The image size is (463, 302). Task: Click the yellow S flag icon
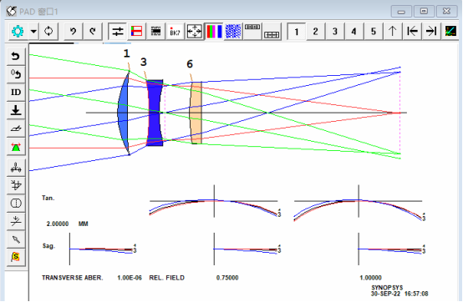tap(16, 257)
